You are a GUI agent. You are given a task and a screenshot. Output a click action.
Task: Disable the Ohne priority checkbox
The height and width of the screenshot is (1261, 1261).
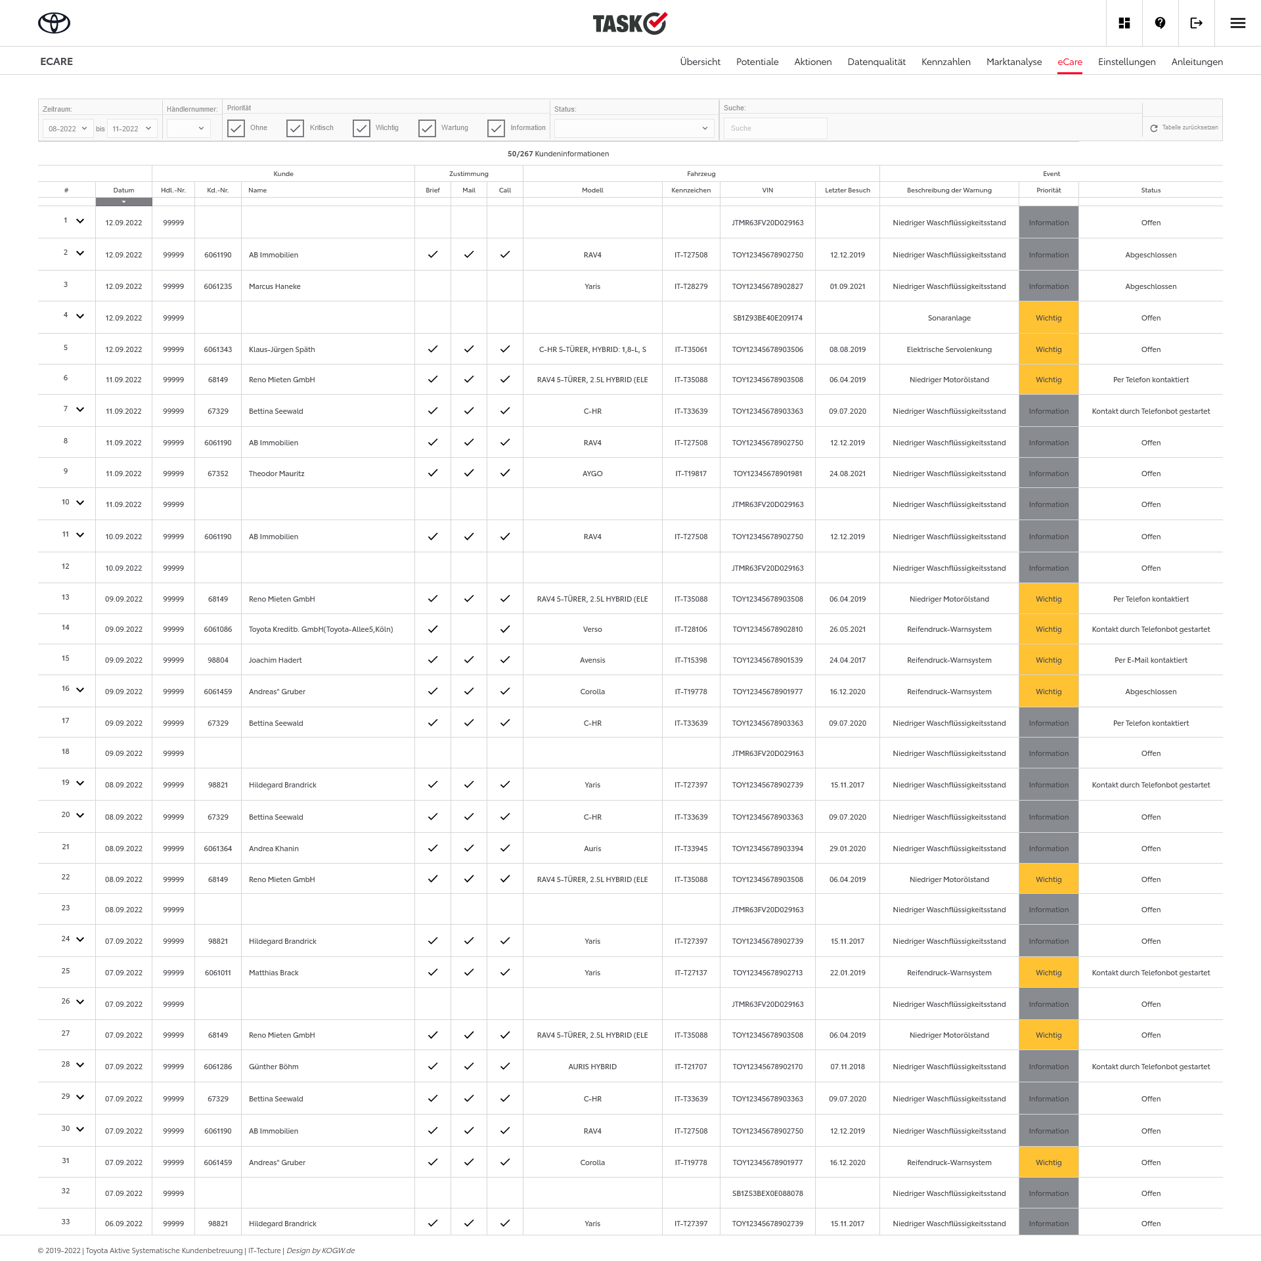coord(236,128)
